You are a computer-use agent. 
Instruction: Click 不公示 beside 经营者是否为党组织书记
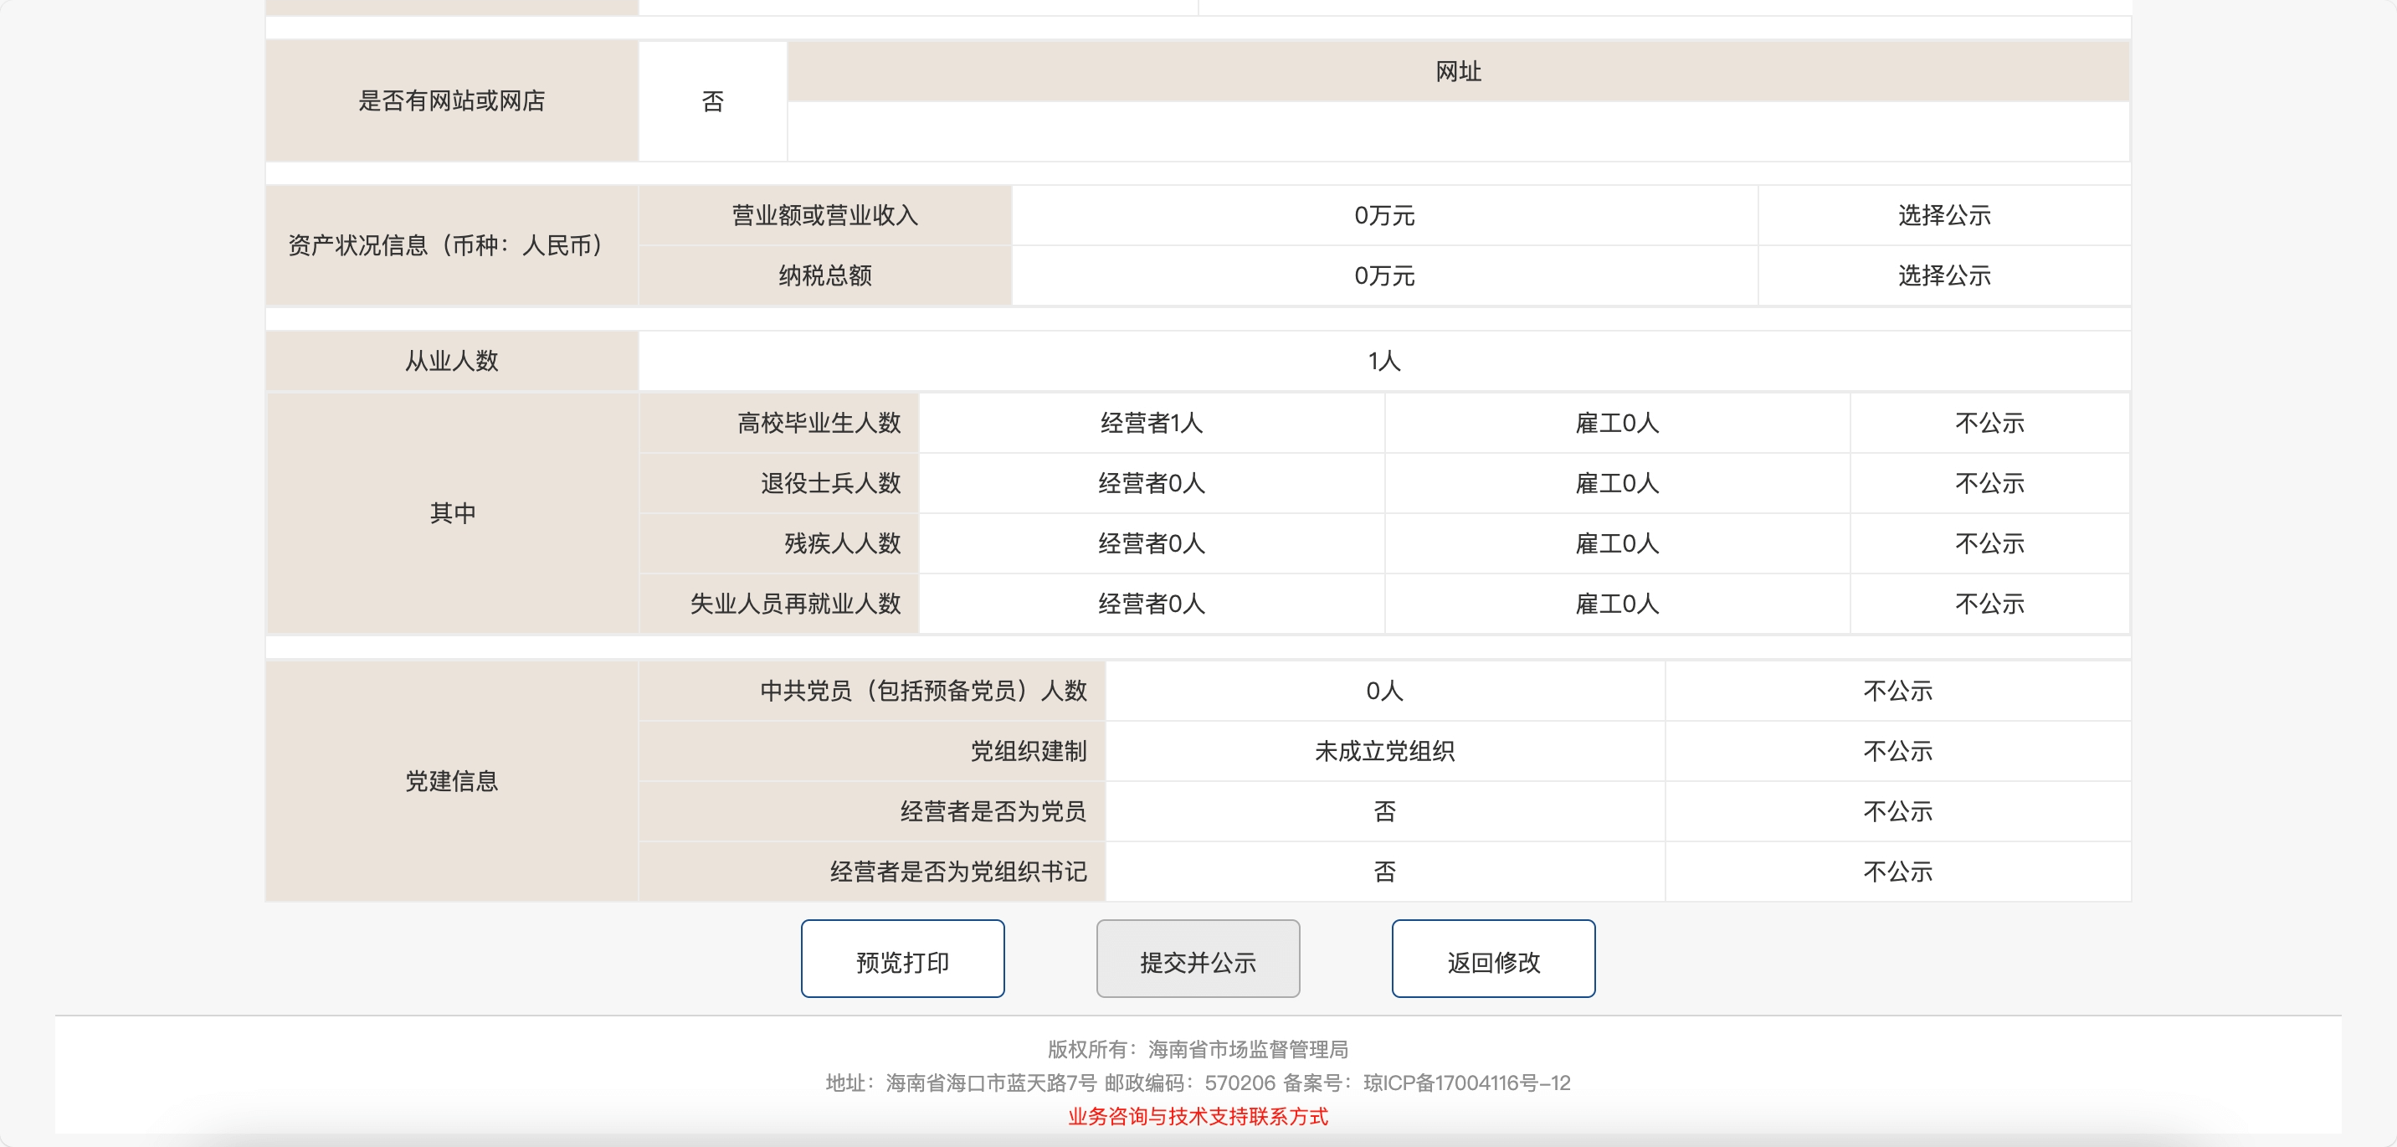[1897, 872]
